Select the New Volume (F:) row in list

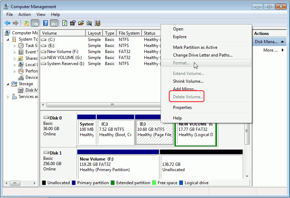(x=100, y=52)
